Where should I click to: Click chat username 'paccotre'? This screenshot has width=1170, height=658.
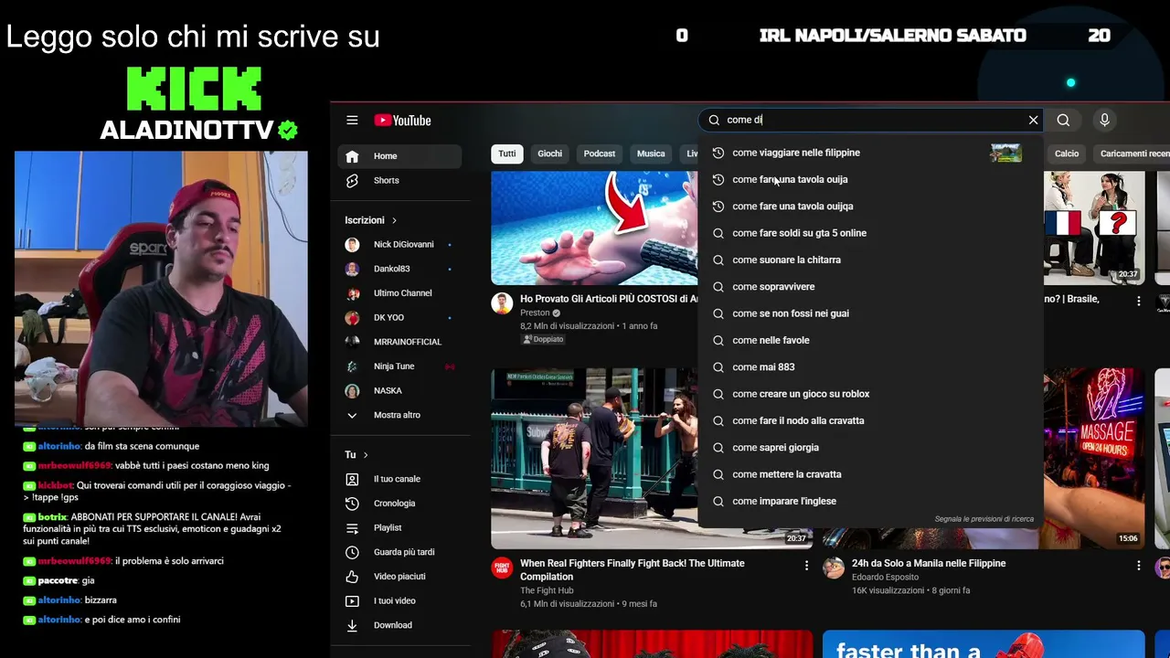[x=58, y=580]
